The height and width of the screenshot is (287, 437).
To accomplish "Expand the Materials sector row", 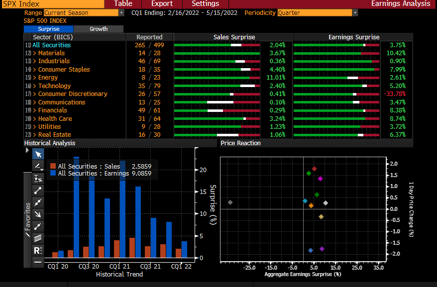I will pyautogui.click(x=34, y=53).
